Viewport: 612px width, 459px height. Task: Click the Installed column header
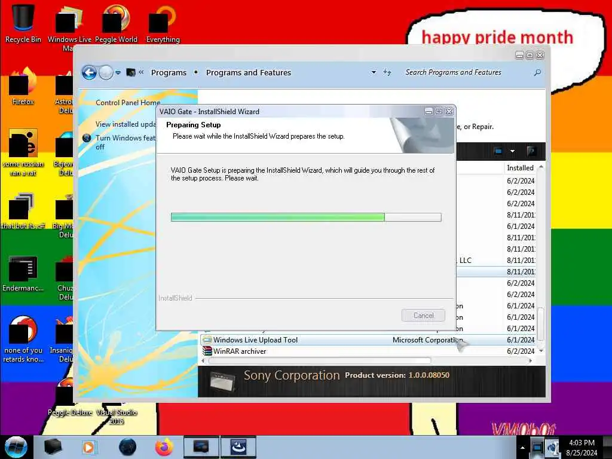[x=521, y=168]
